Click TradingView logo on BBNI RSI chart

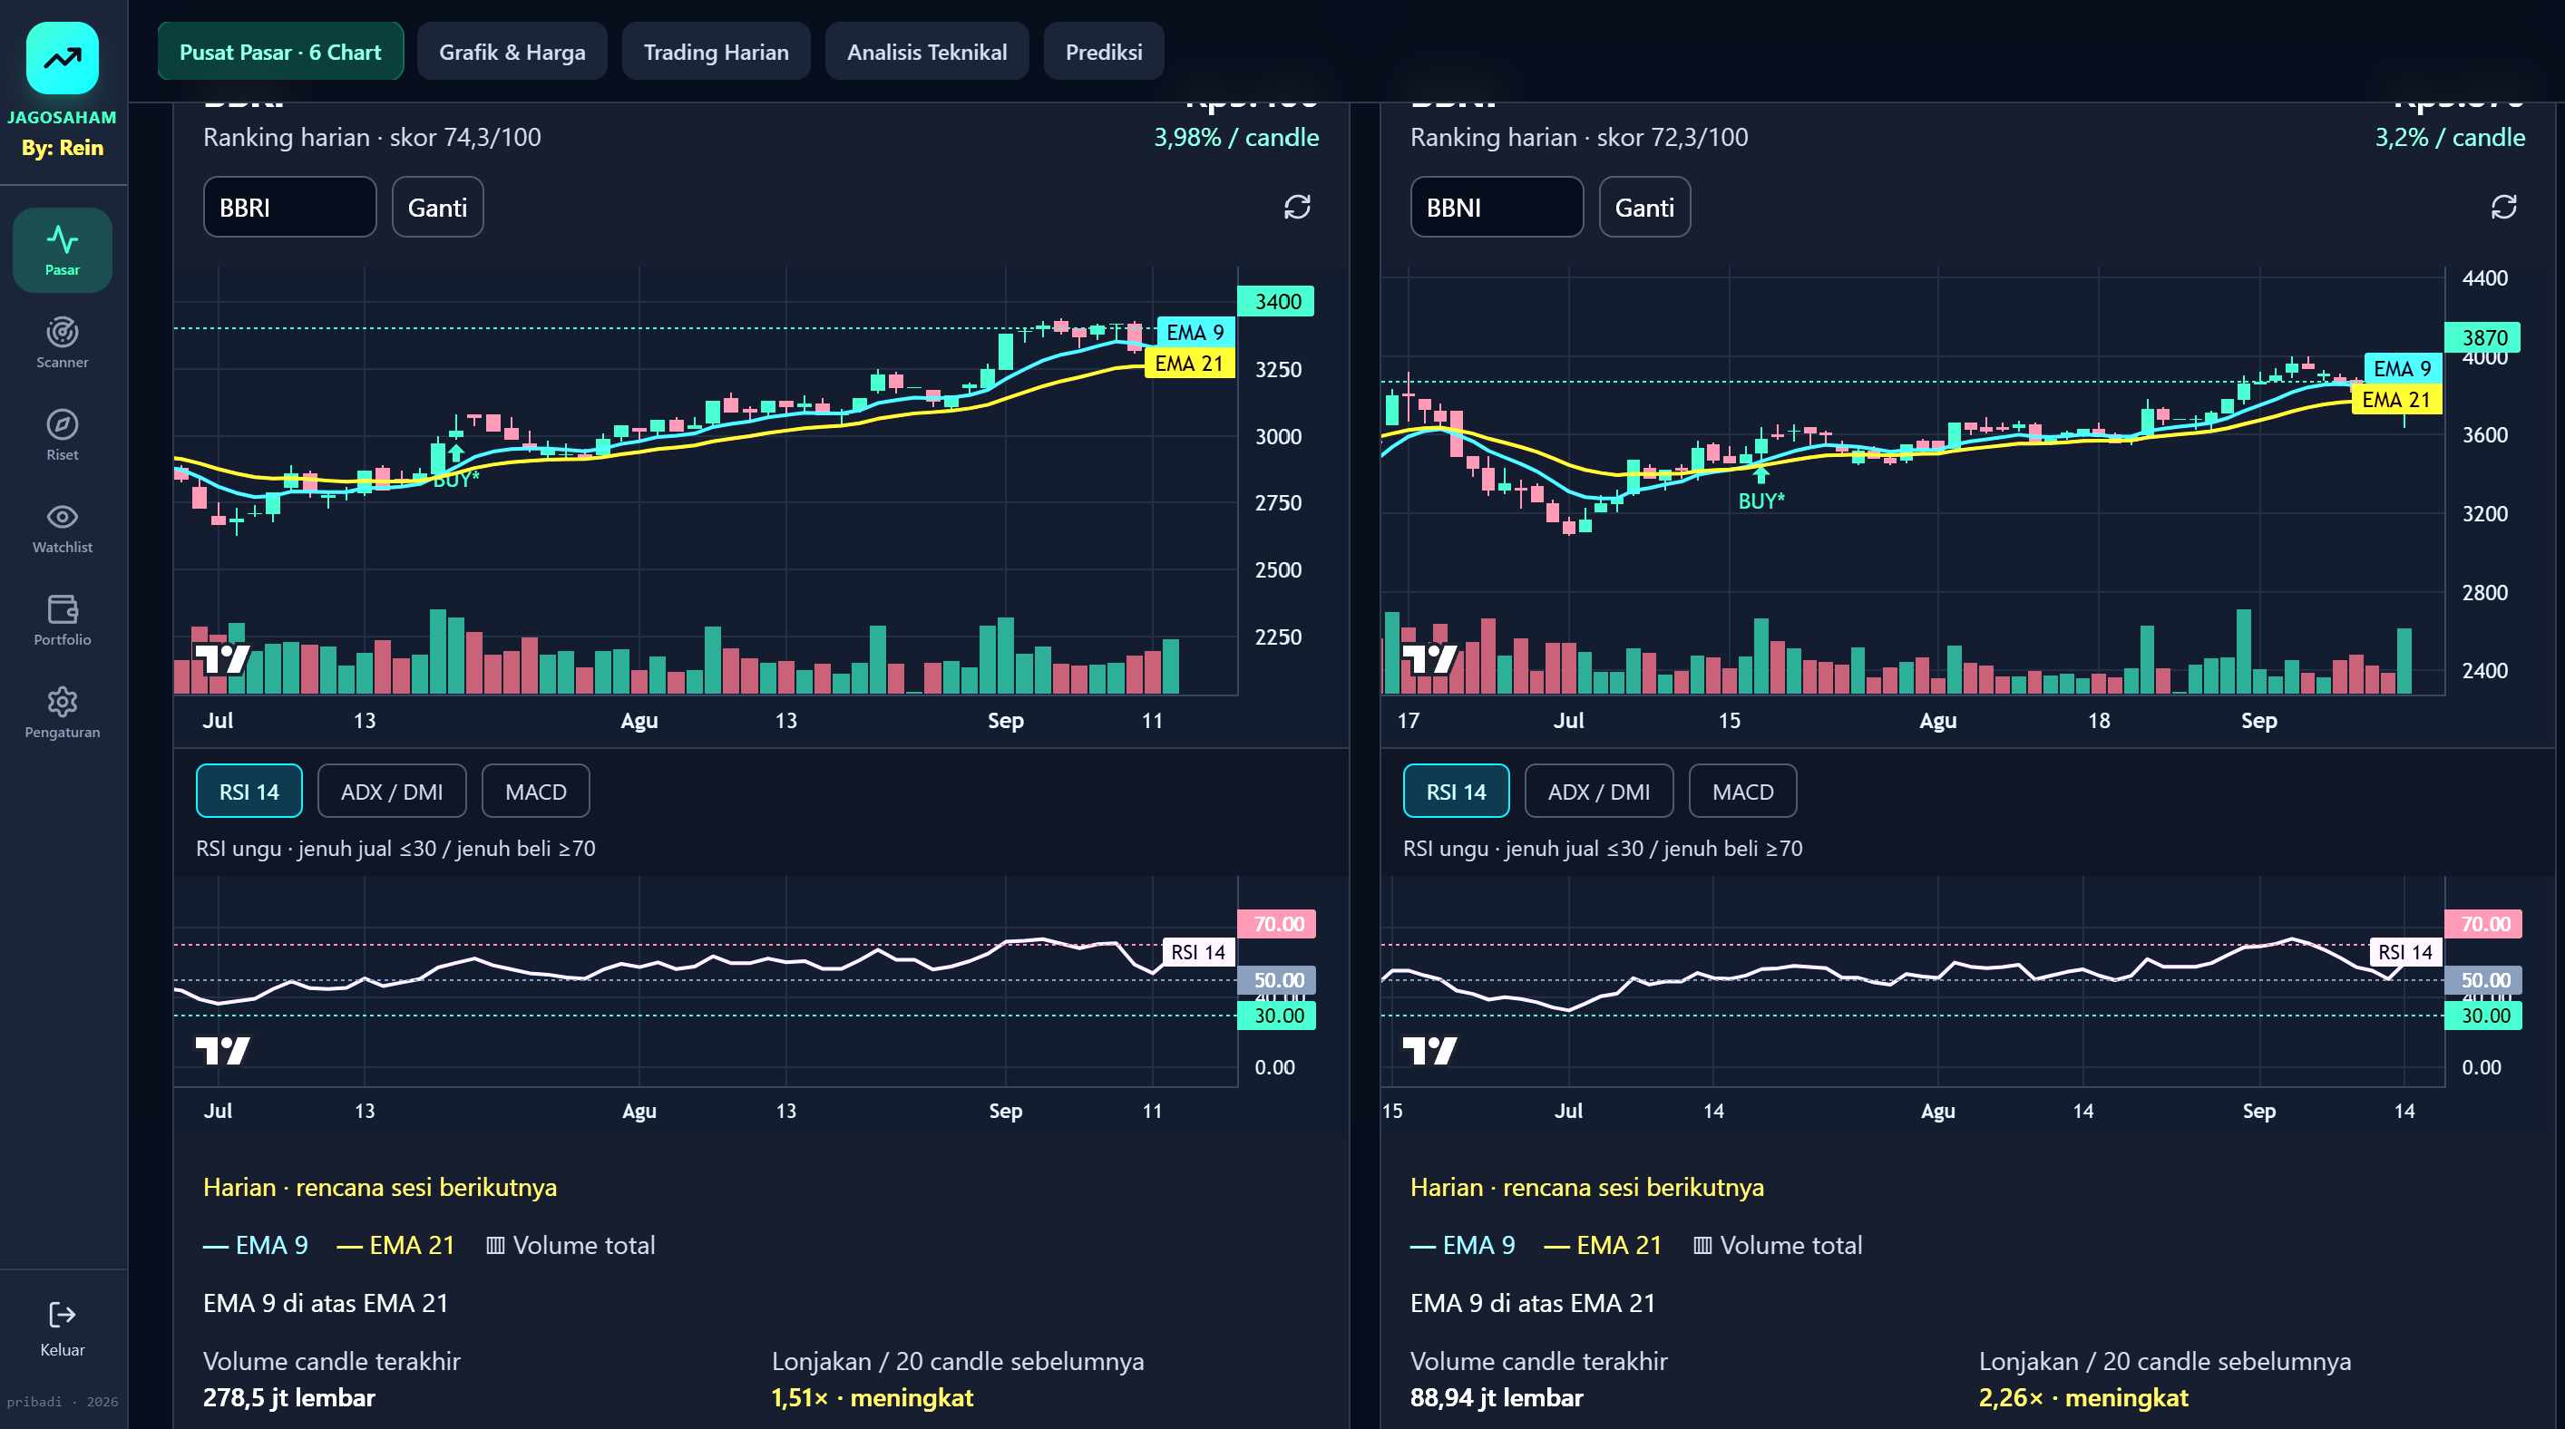pyautogui.click(x=1429, y=1050)
